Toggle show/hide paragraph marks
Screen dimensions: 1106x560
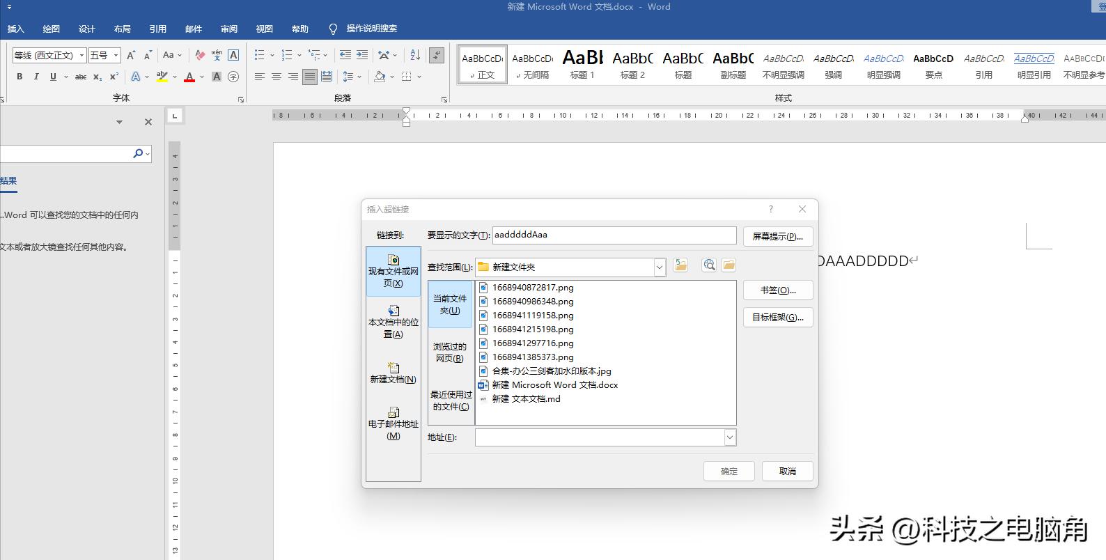[x=437, y=55]
